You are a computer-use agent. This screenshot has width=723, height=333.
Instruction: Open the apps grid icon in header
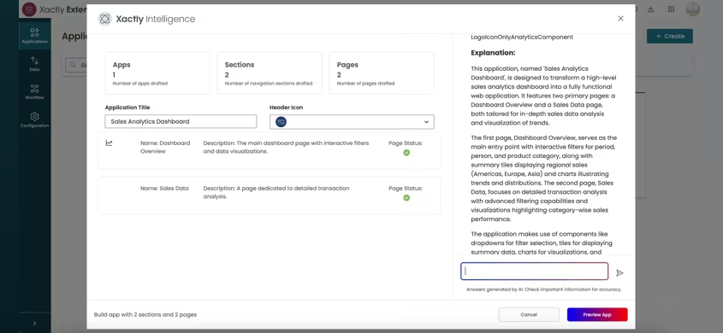(671, 9)
